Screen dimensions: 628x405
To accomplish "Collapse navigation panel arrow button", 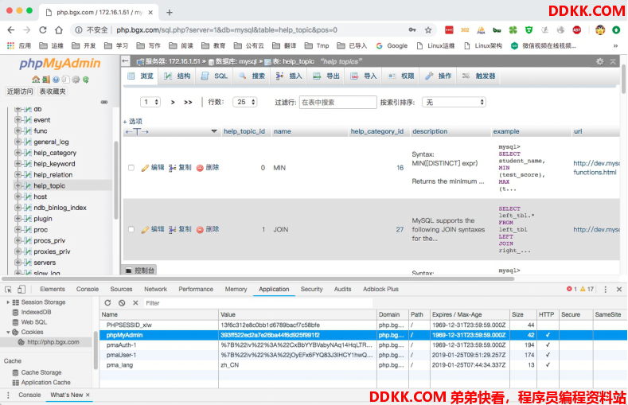I will point(125,61).
